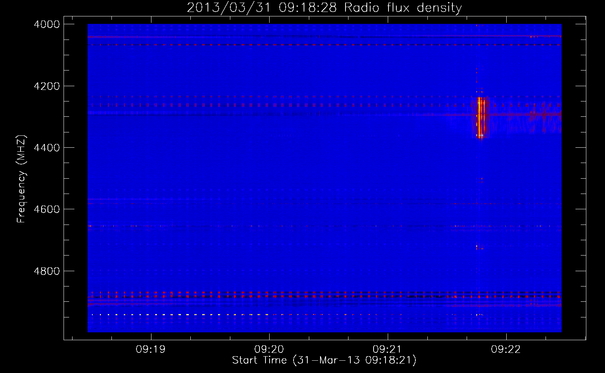Click the 4000 frequency tick label
Screen dimensions: 605x373
(47, 24)
